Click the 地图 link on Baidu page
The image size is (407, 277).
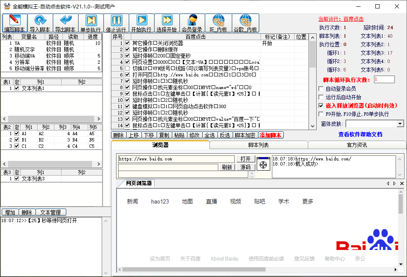tap(187, 201)
